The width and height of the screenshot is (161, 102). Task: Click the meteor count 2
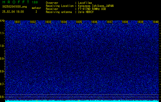coord(36,12)
